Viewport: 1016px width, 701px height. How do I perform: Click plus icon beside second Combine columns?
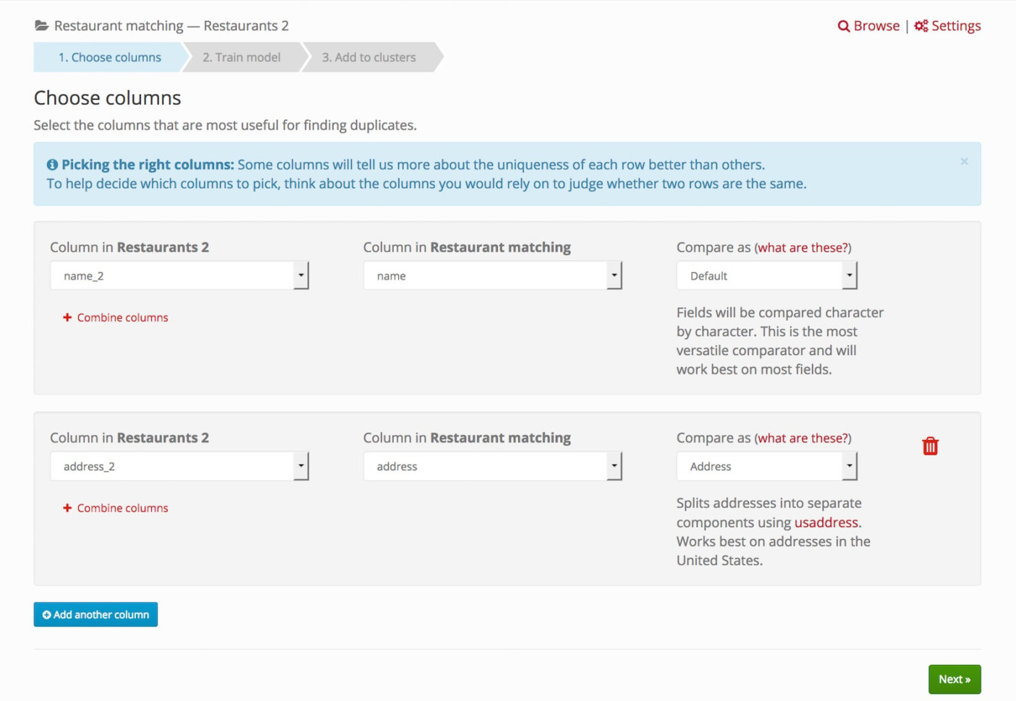(67, 508)
